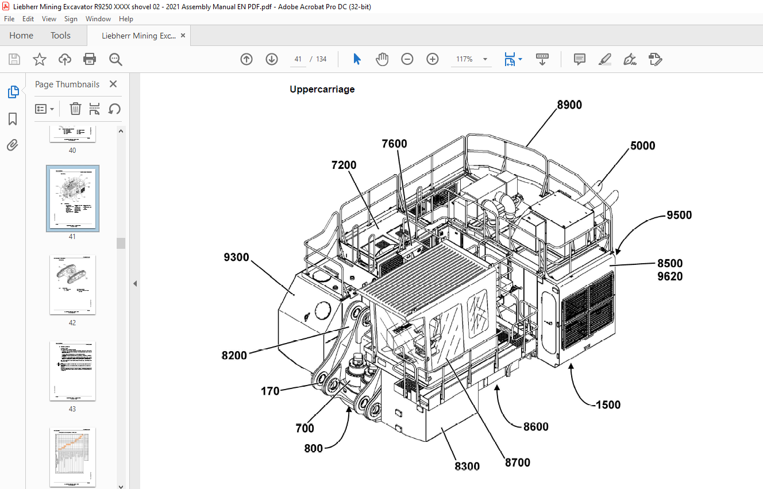Click the 8300 part label

coord(467,467)
